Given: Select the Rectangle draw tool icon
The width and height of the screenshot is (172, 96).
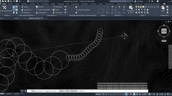Looking at the screenshot, I should point(107,10).
